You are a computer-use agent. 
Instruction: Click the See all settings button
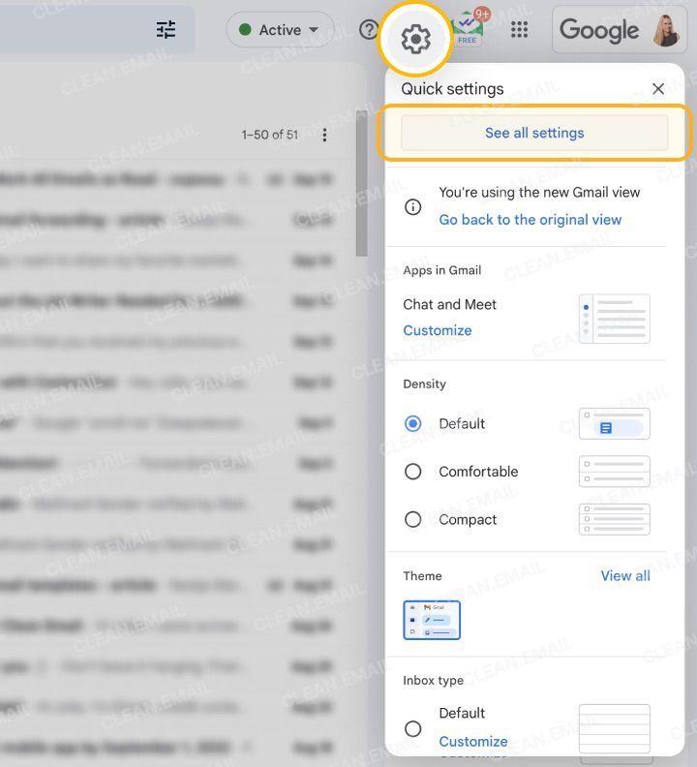534,133
